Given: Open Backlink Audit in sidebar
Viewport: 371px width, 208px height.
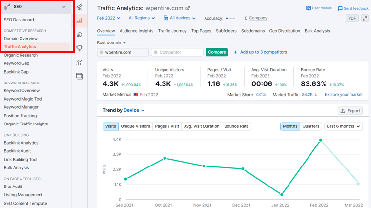Looking at the screenshot, I should click(17, 151).
